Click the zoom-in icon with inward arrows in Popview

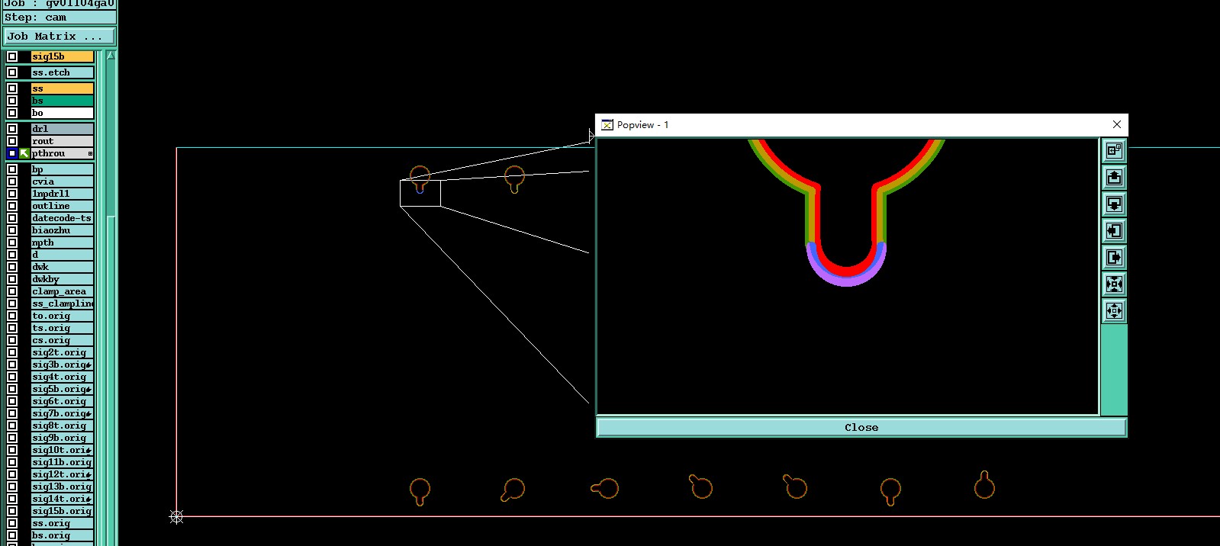coord(1114,284)
